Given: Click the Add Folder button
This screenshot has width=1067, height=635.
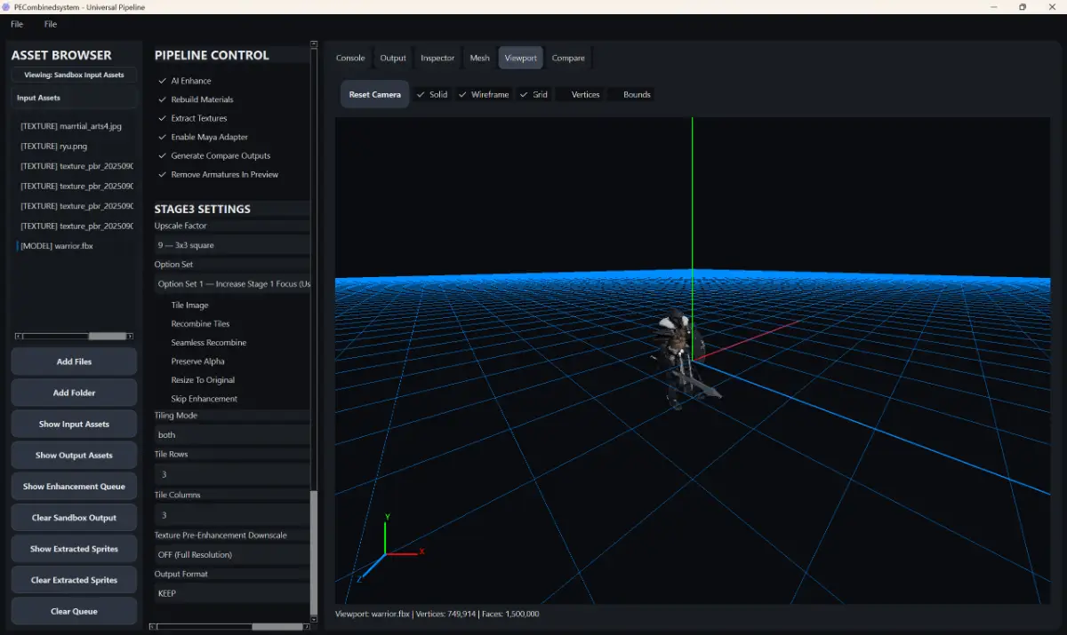Looking at the screenshot, I should [74, 393].
